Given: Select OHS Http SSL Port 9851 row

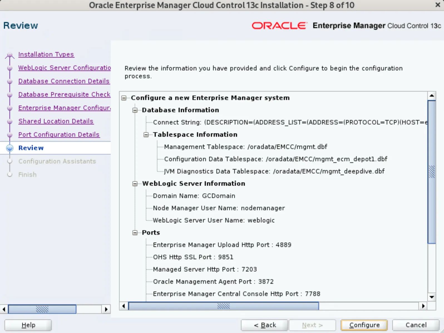Looking at the screenshot, I should pos(193,257).
